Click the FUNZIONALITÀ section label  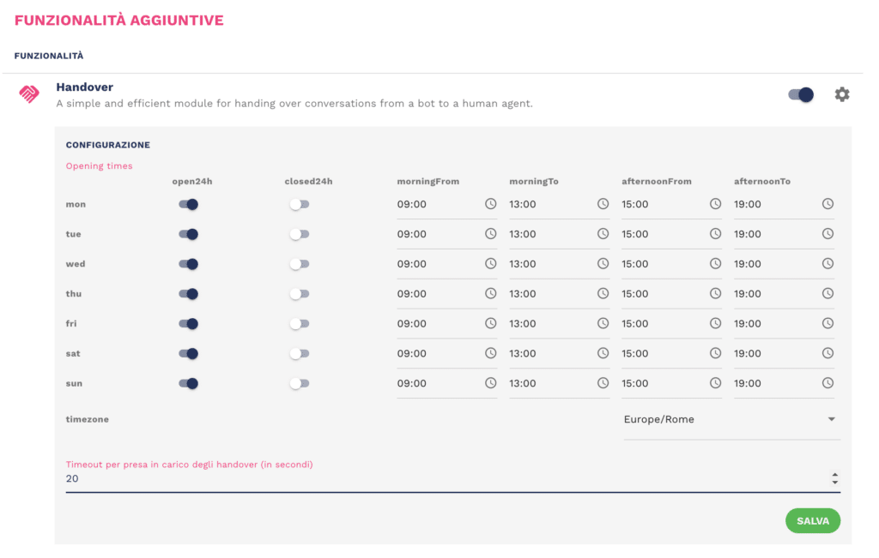coord(49,56)
